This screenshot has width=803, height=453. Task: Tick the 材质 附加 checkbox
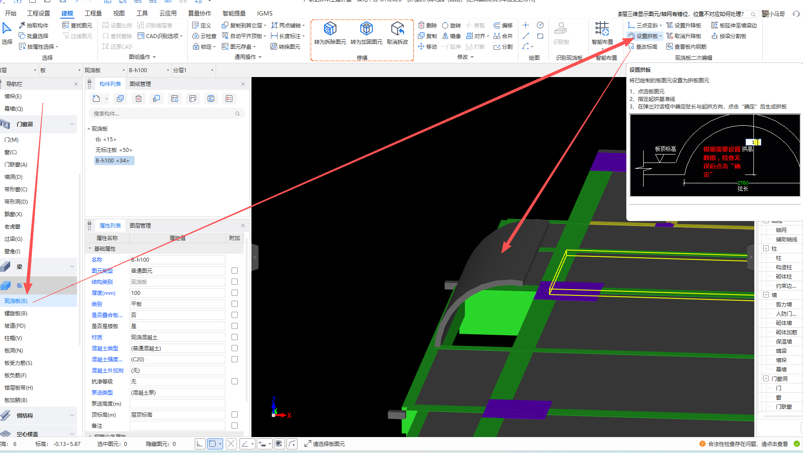click(x=235, y=337)
